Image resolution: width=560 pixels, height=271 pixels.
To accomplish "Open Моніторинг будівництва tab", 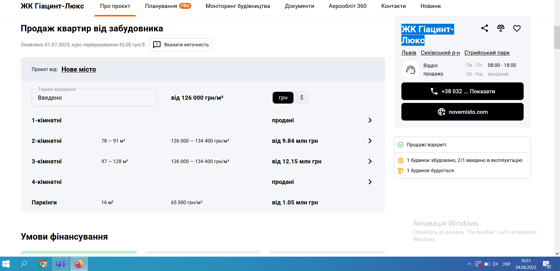I will click(x=238, y=6).
